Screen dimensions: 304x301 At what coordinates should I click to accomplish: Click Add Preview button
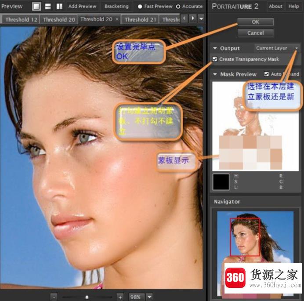coord(82,7)
